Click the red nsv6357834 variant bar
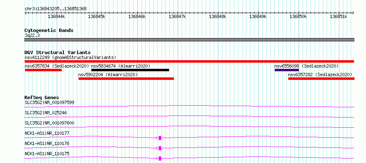366x163 pixels. tap(43, 70)
